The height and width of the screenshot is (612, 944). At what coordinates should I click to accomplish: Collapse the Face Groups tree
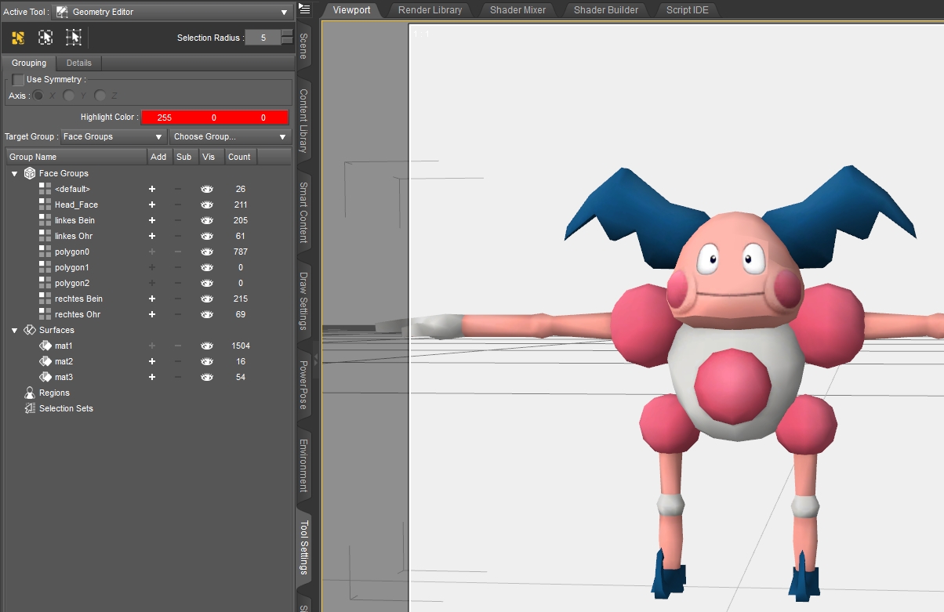pos(14,173)
